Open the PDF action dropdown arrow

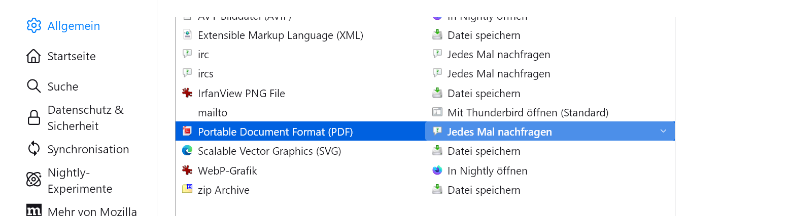click(x=663, y=132)
